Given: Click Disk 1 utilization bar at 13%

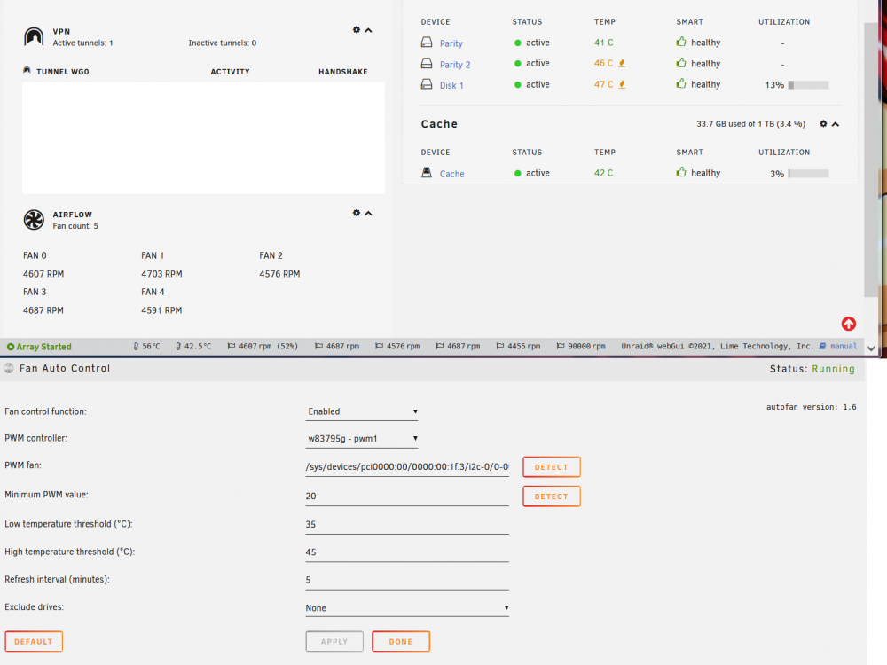Looking at the screenshot, I should coord(808,85).
